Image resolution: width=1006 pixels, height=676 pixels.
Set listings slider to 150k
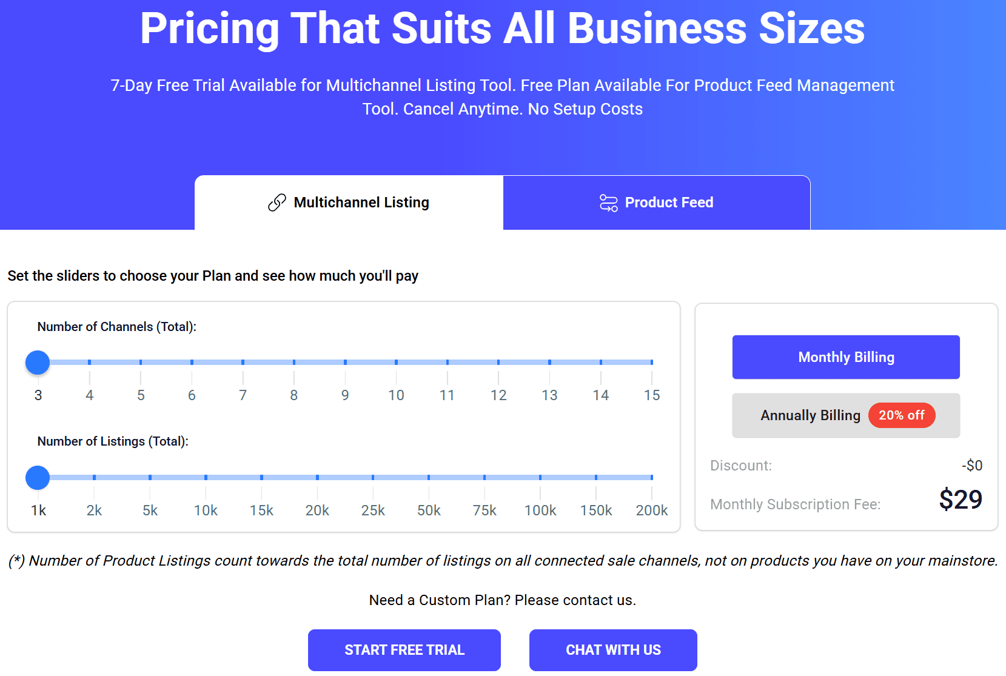tap(596, 477)
